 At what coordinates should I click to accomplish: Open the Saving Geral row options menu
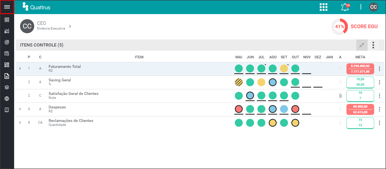tap(380, 82)
